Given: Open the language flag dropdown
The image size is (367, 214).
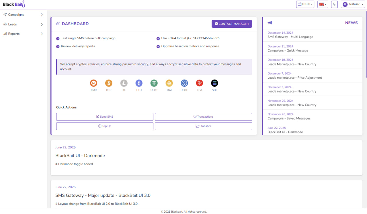Looking at the screenshot, I should 323,4.
